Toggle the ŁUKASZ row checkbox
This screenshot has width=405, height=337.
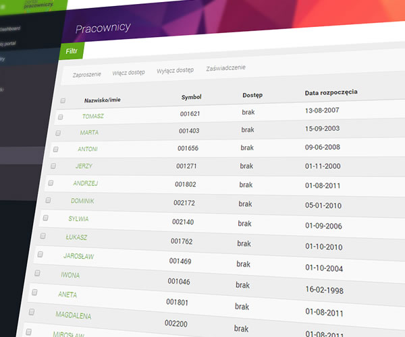(x=43, y=236)
